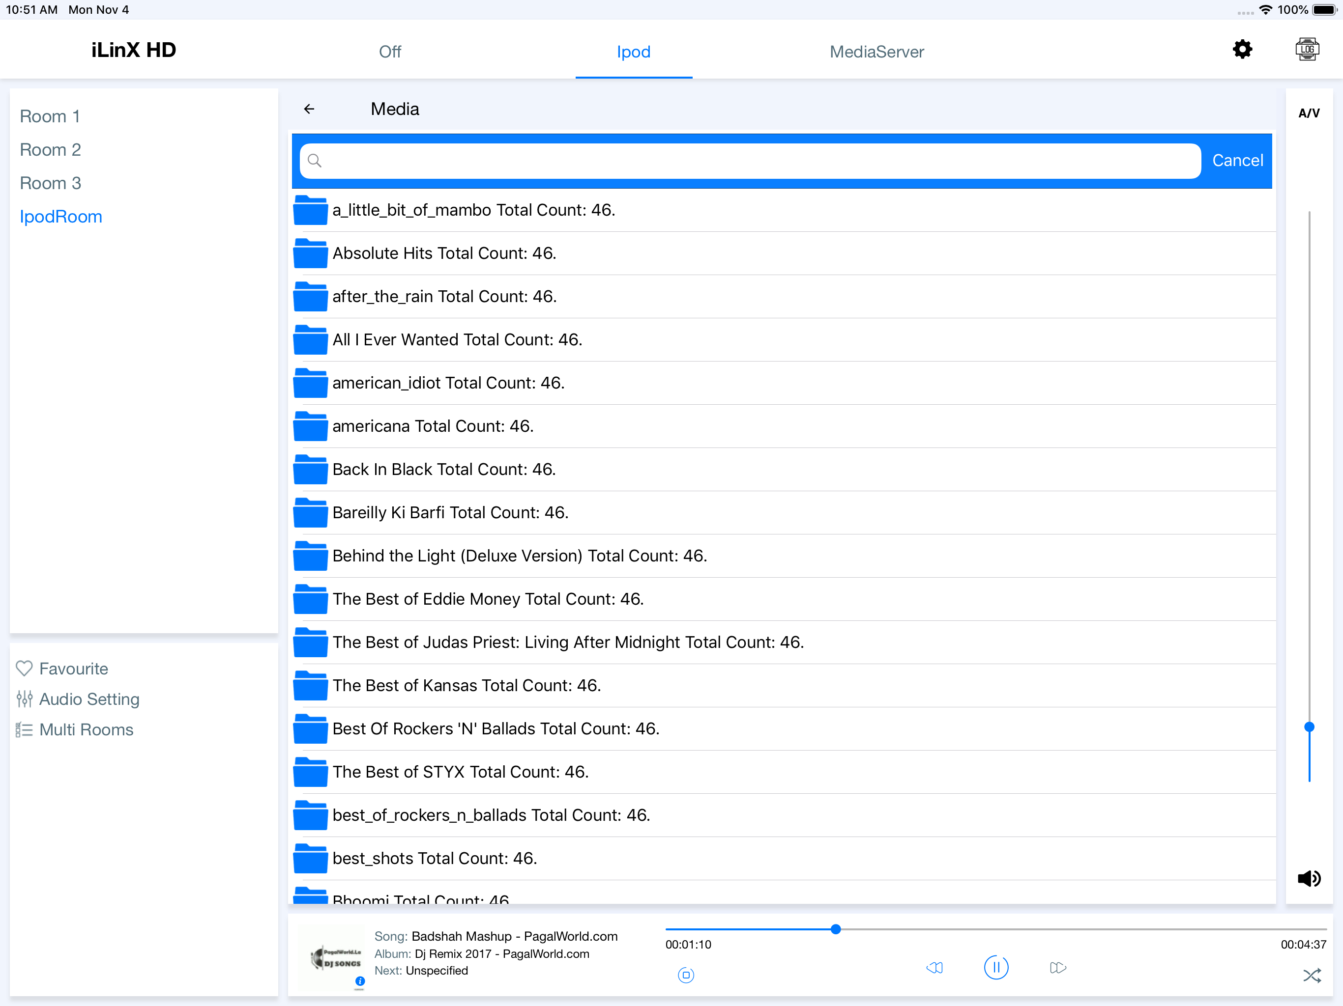This screenshot has width=1343, height=1006.
Task: Open song info badge on album art
Action: (x=360, y=981)
